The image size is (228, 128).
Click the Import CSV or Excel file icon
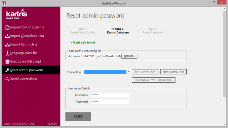pos(7,27)
